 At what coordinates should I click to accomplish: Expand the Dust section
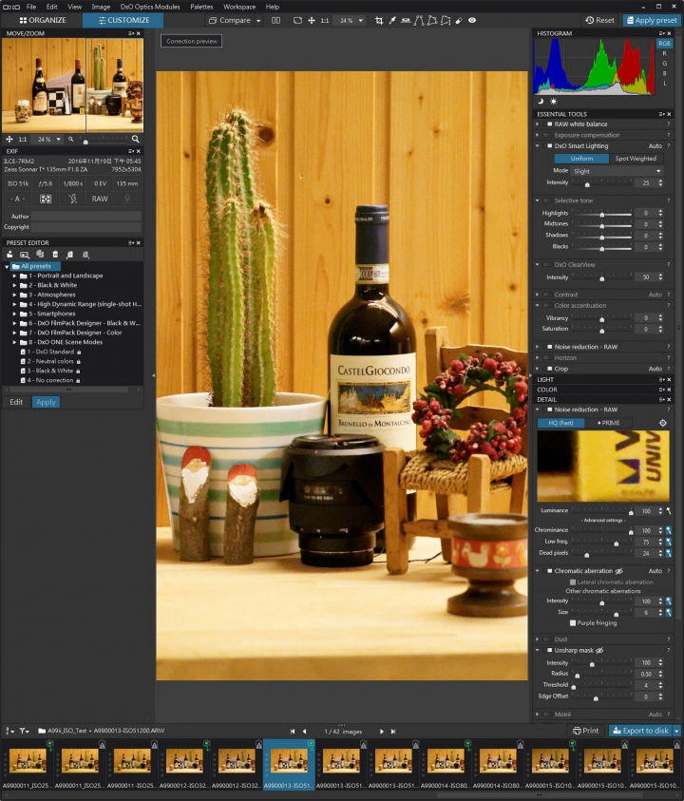click(538, 639)
